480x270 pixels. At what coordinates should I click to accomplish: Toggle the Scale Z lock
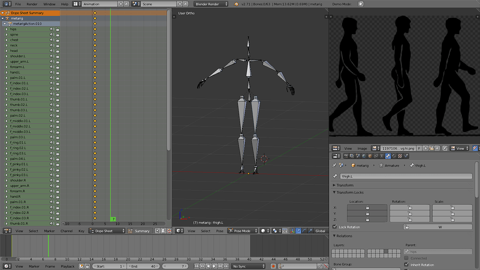[452, 219]
